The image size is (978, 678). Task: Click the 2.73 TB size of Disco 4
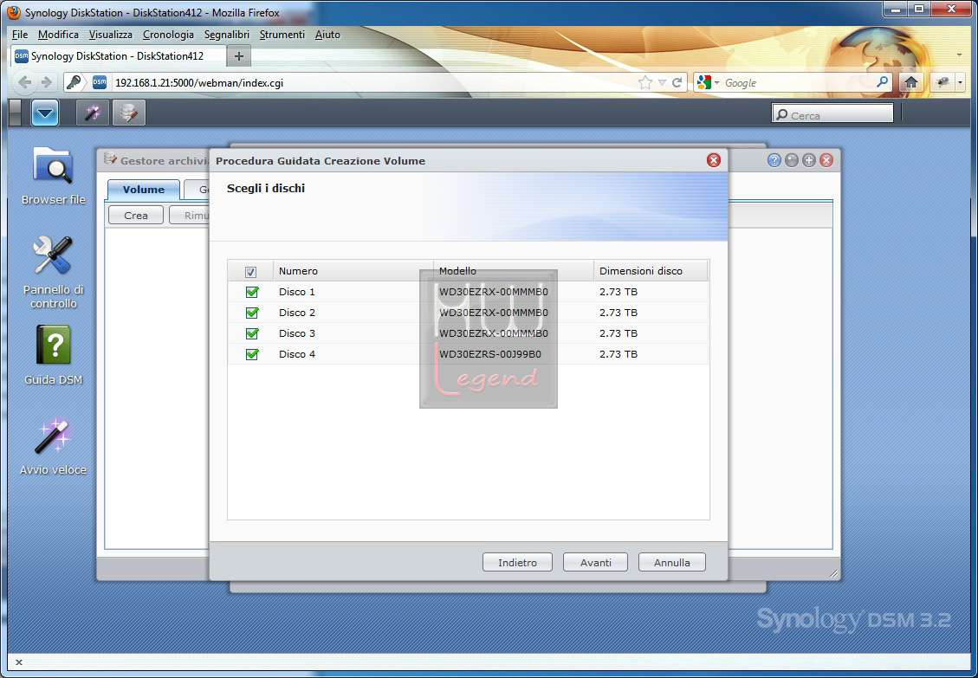tap(619, 354)
